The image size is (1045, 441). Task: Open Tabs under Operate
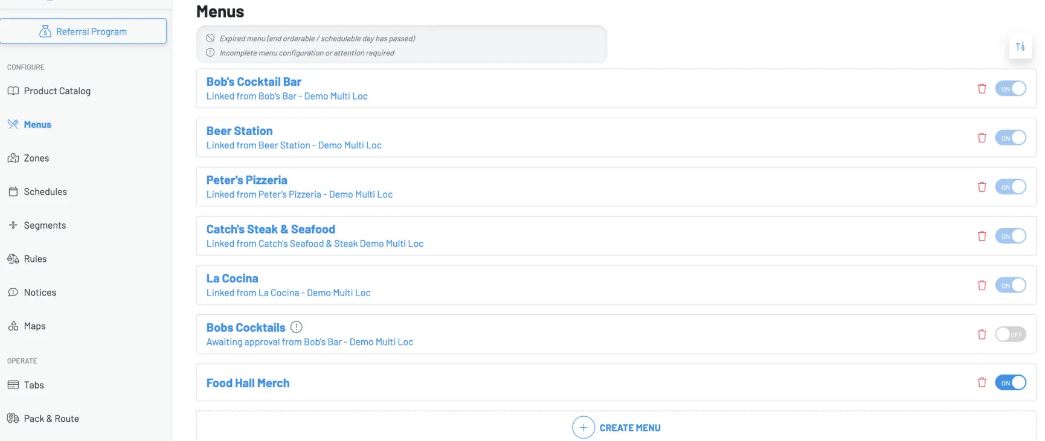pos(34,385)
